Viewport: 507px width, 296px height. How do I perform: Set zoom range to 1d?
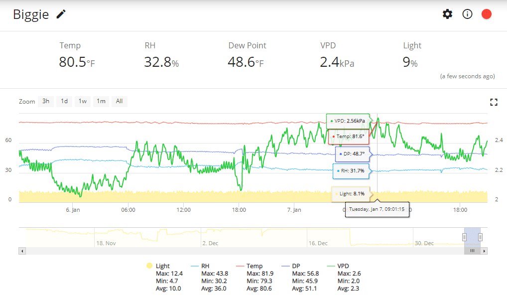coord(64,101)
